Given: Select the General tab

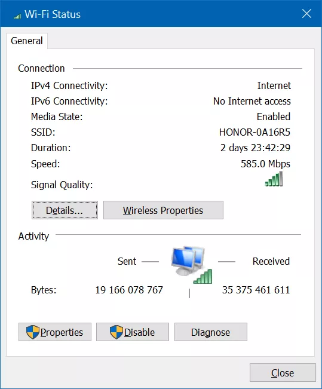Looking at the screenshot, I should (x=27, y=41).
